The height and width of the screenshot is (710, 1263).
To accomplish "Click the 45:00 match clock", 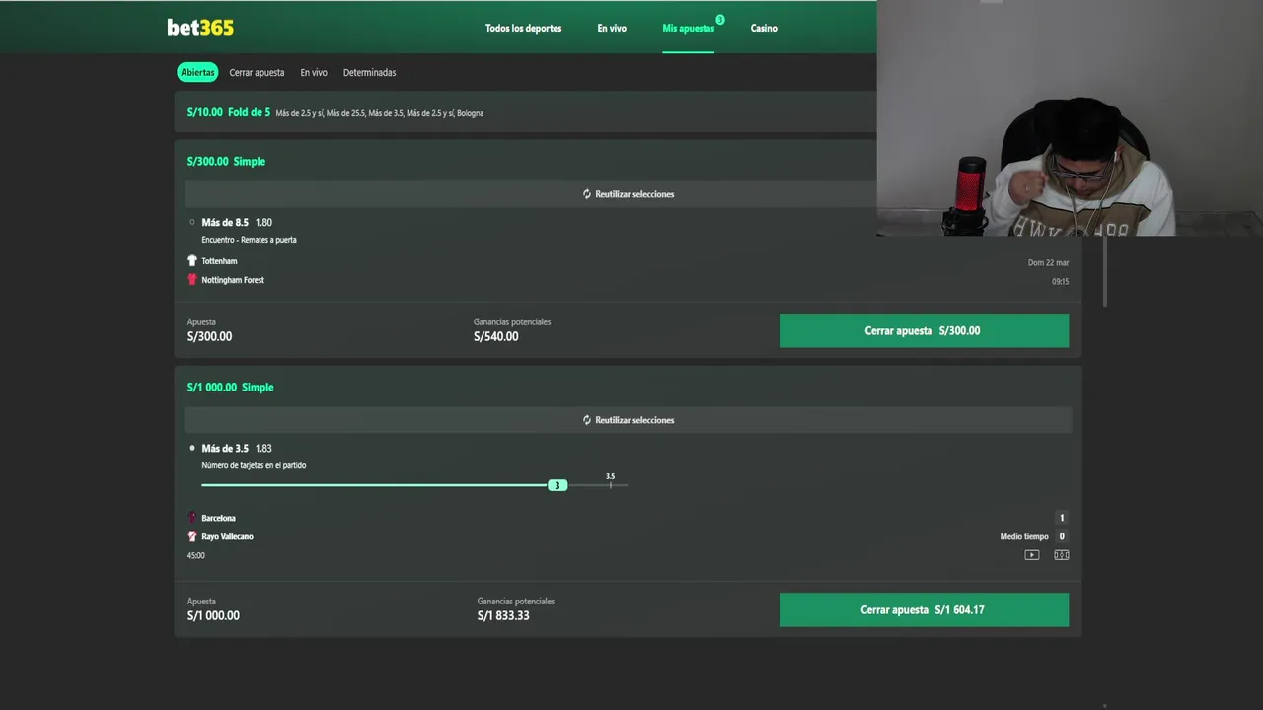I will tap(196, 555).
